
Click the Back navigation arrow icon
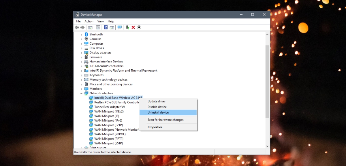tap(76, 27)
